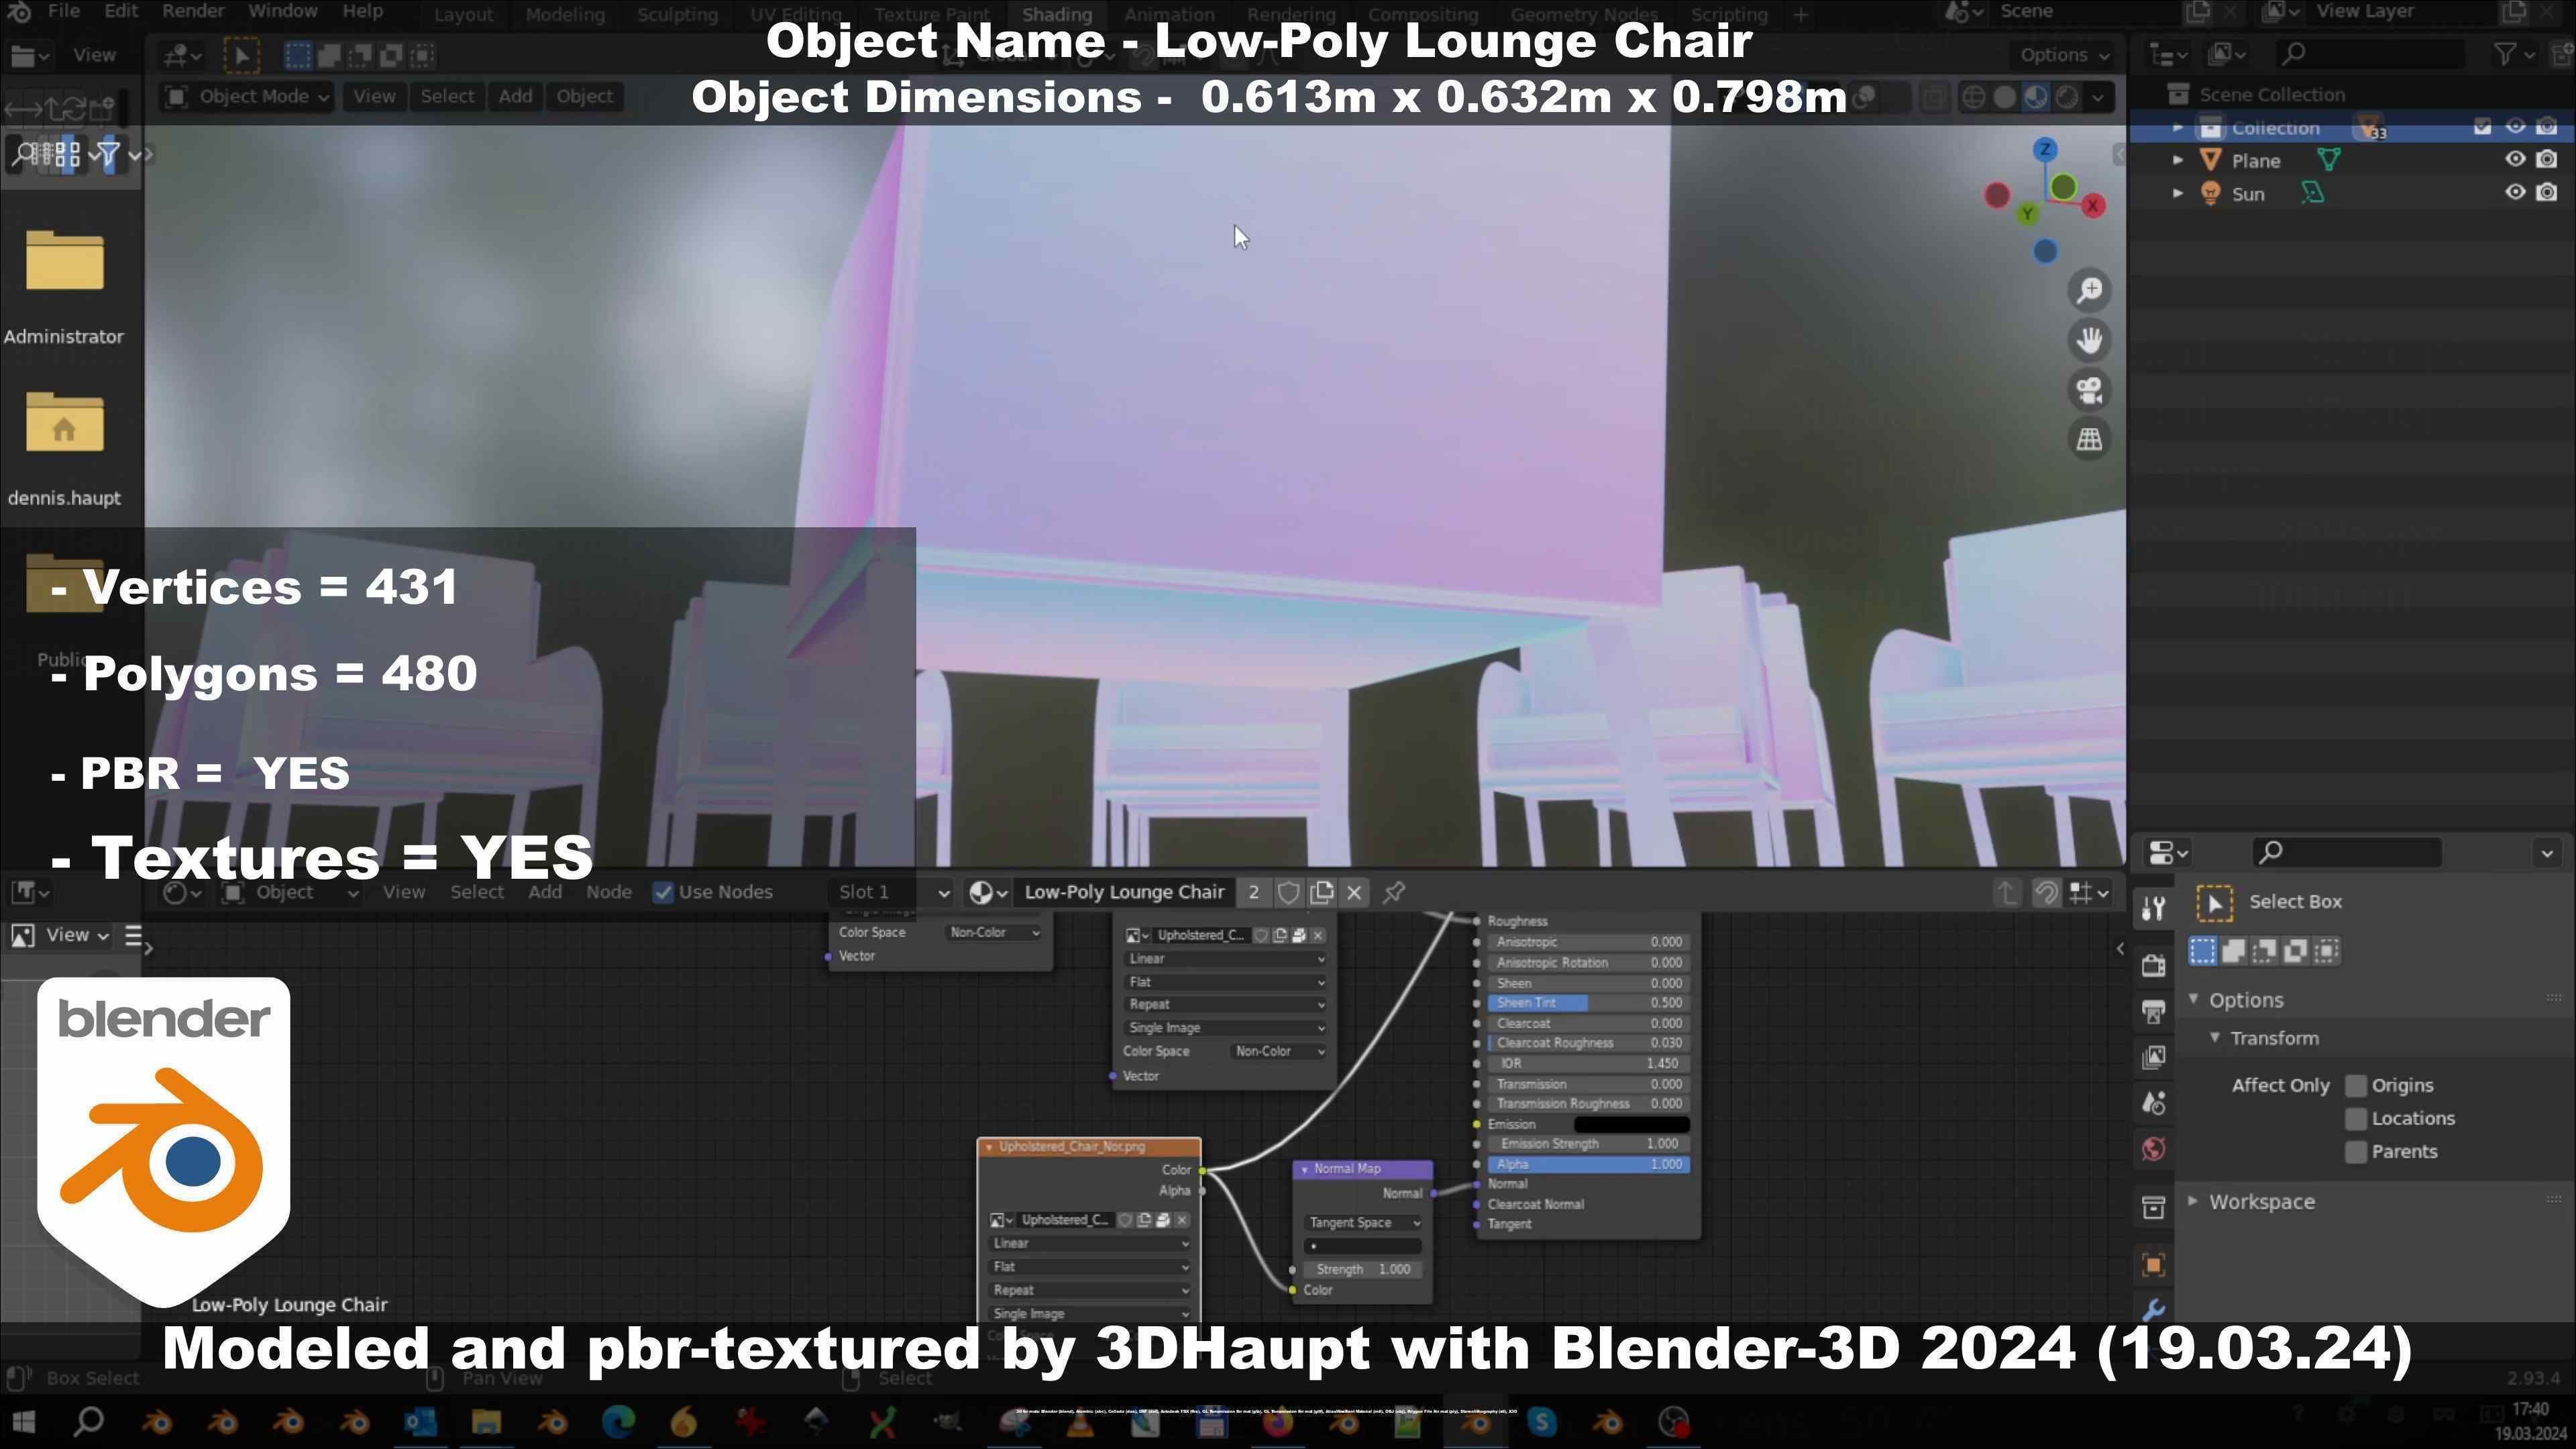
Task: Collapse the Options panel
Action: (x=2193, y=1000)
